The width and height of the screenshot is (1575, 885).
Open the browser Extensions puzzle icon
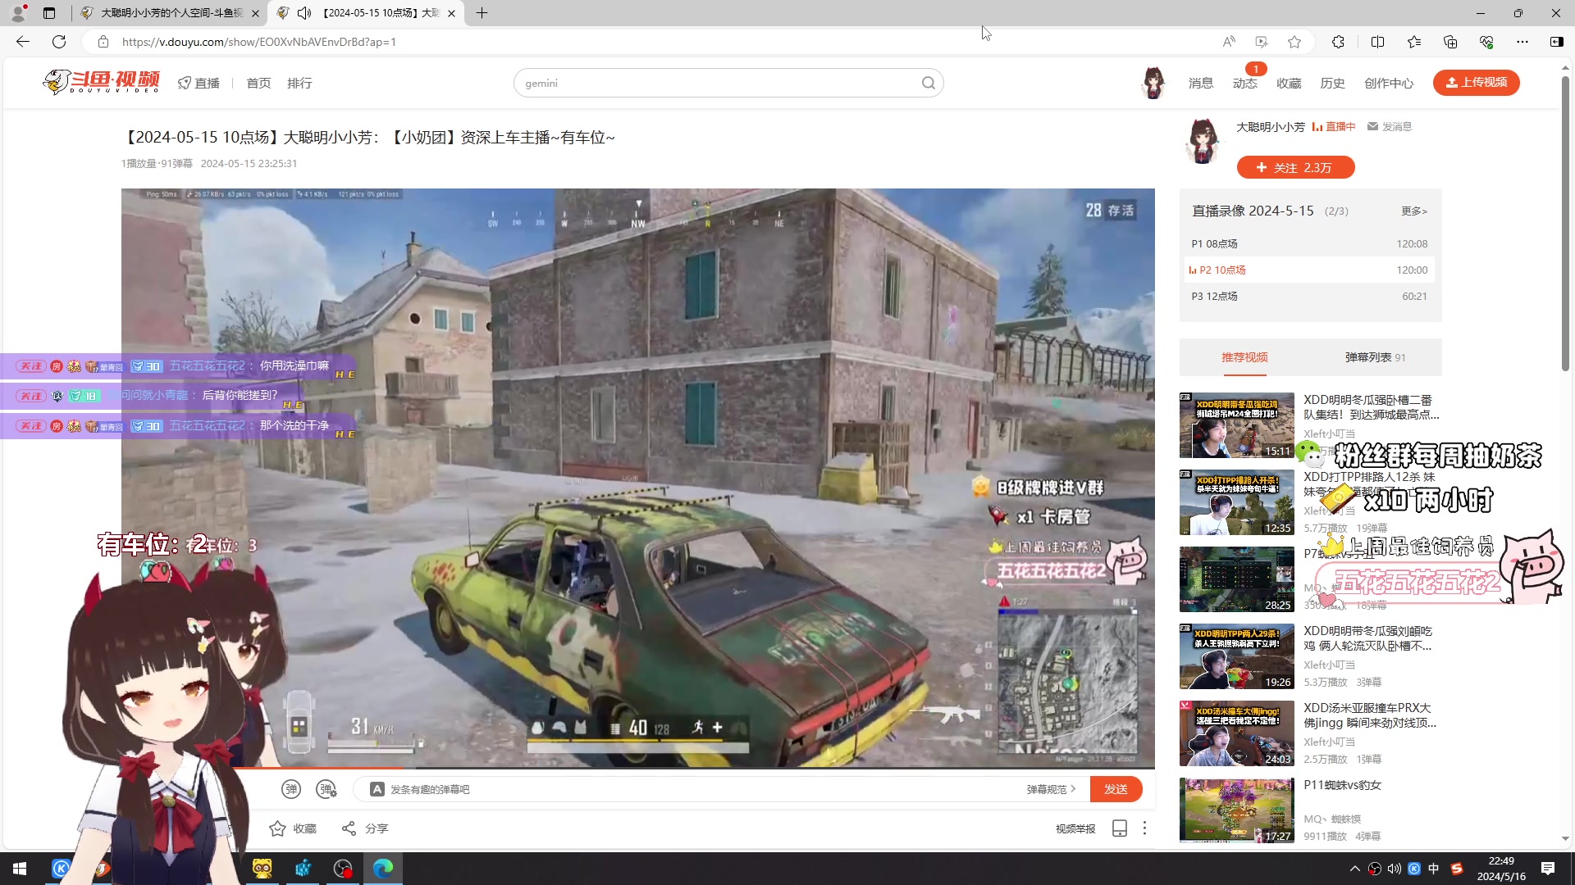[1338, 42]
